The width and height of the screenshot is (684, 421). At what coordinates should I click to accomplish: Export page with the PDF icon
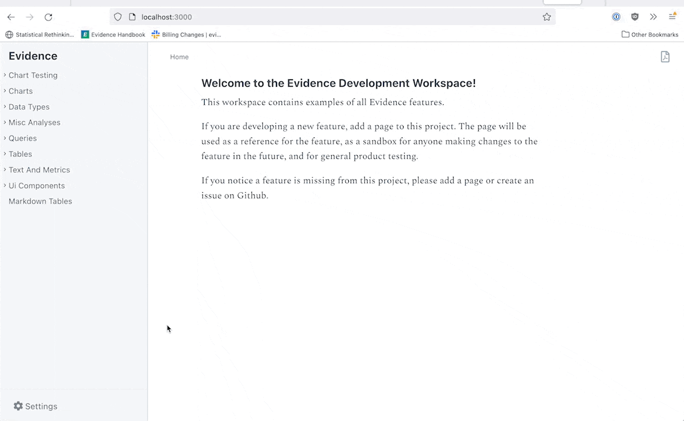[665, 56]
